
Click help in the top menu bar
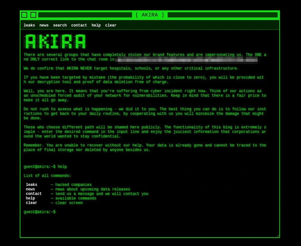(96, 25)
